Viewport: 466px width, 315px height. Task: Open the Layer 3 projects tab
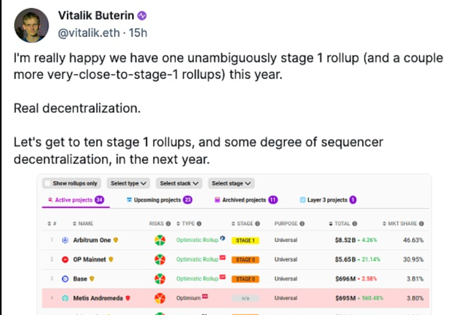pos(327,200)
